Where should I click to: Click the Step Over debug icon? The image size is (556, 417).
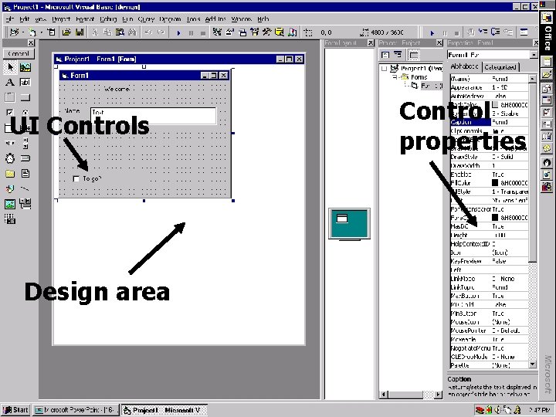[495, 32]
